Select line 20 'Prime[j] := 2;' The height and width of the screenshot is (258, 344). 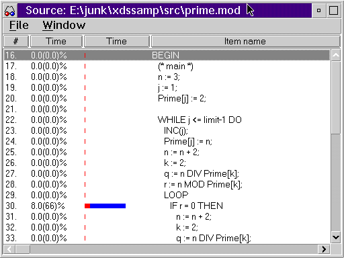click(x=167, y=98)
